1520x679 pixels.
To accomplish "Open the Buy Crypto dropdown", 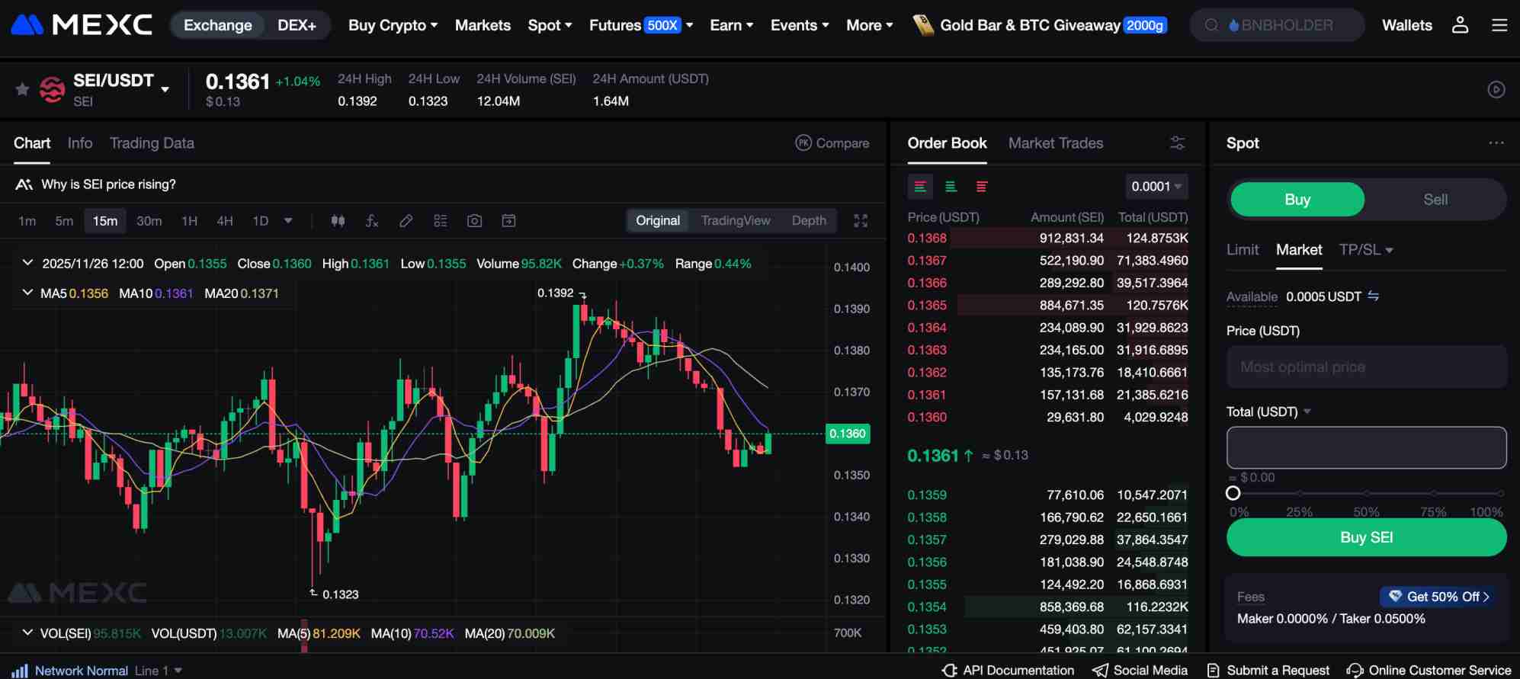I will [x=393, y=25].
